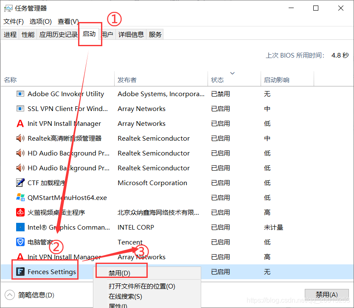354x308 pixels.
Task: Minimize the Task Manager window
Action: 291,8
